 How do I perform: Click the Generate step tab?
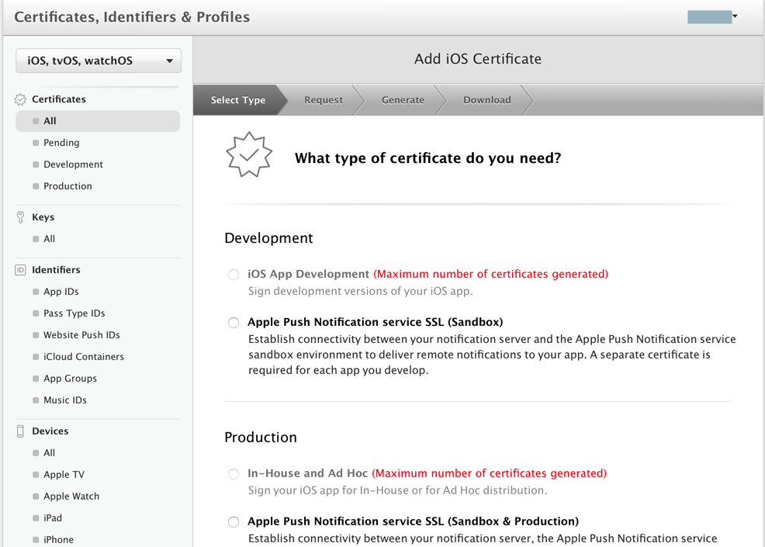tap(403, 100)
